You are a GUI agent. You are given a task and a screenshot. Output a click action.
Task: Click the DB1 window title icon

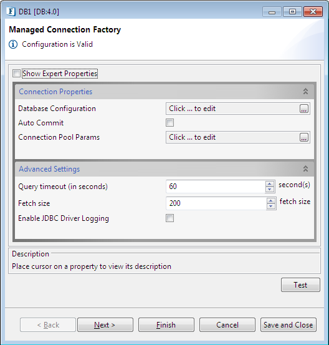(11, 11)
